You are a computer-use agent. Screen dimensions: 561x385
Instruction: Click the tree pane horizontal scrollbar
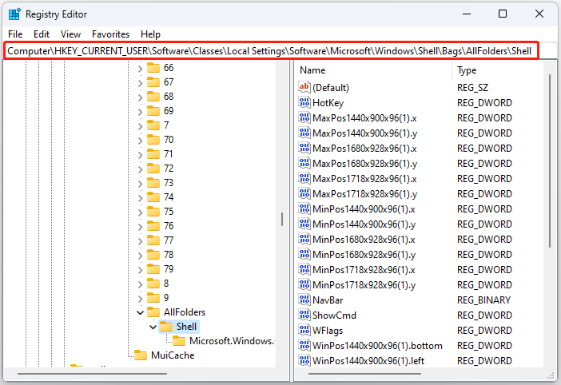[x=93, y=374]
